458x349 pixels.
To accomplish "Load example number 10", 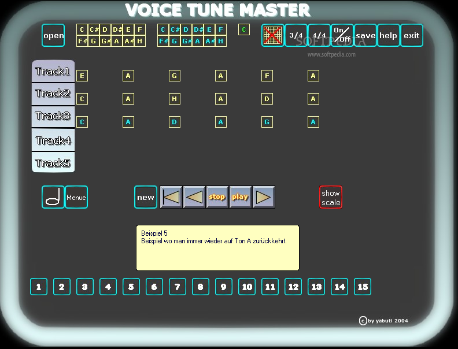I will click(247, 287).
